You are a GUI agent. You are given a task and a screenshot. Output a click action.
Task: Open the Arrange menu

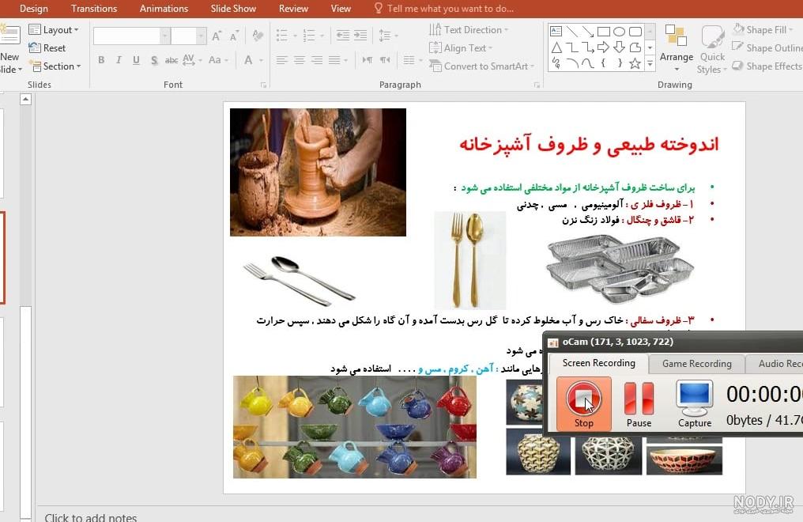[x=677, y=48]
